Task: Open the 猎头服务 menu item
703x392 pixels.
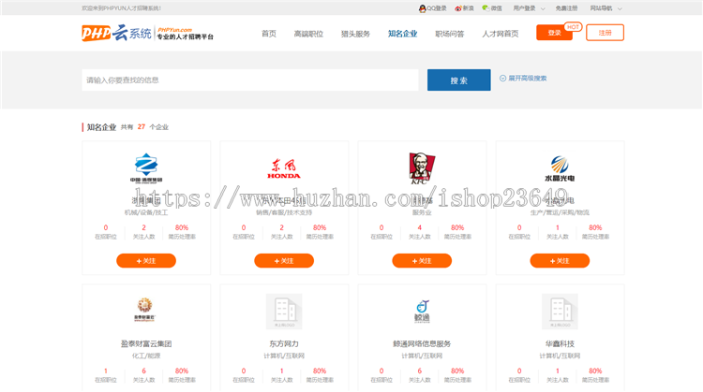Action: click(x=355, y=34)
